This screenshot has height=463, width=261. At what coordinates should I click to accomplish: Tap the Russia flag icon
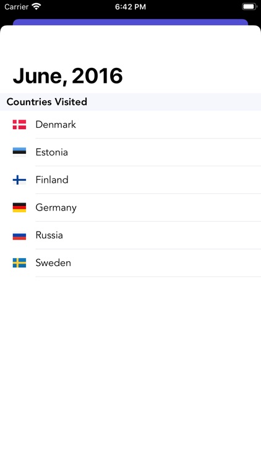[x=19, y=235]
